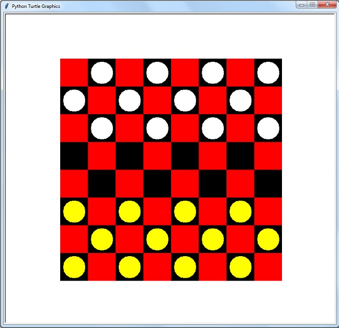Select yellow piece in row 6, column 3
Viewport: 339px width, 328px height.
[129, 211]
